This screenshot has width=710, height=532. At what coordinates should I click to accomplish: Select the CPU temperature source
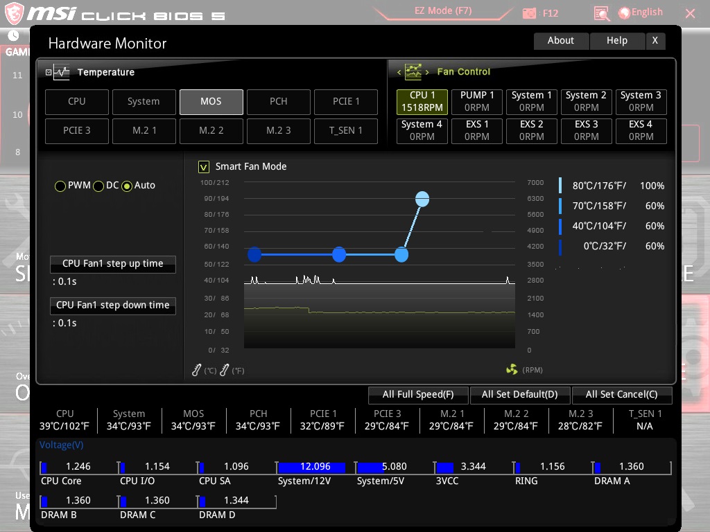click(76, 102)
